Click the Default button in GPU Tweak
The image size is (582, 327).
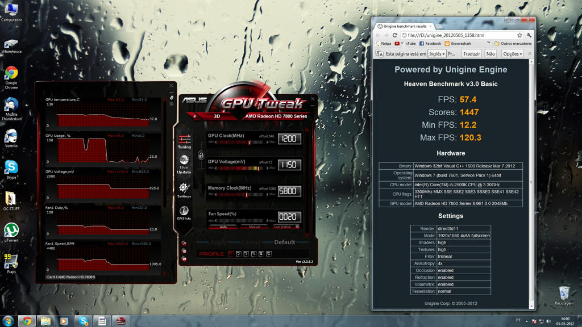284,242
